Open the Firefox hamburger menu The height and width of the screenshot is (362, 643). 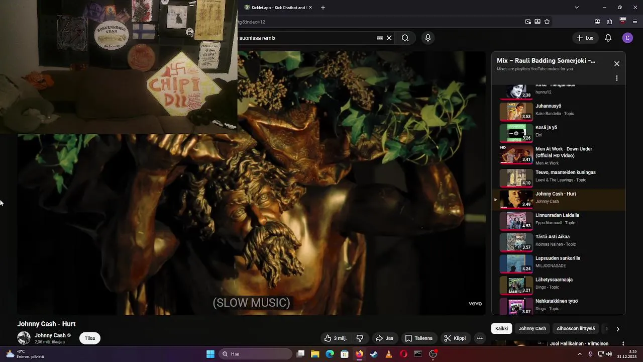(x=635, y=22)
